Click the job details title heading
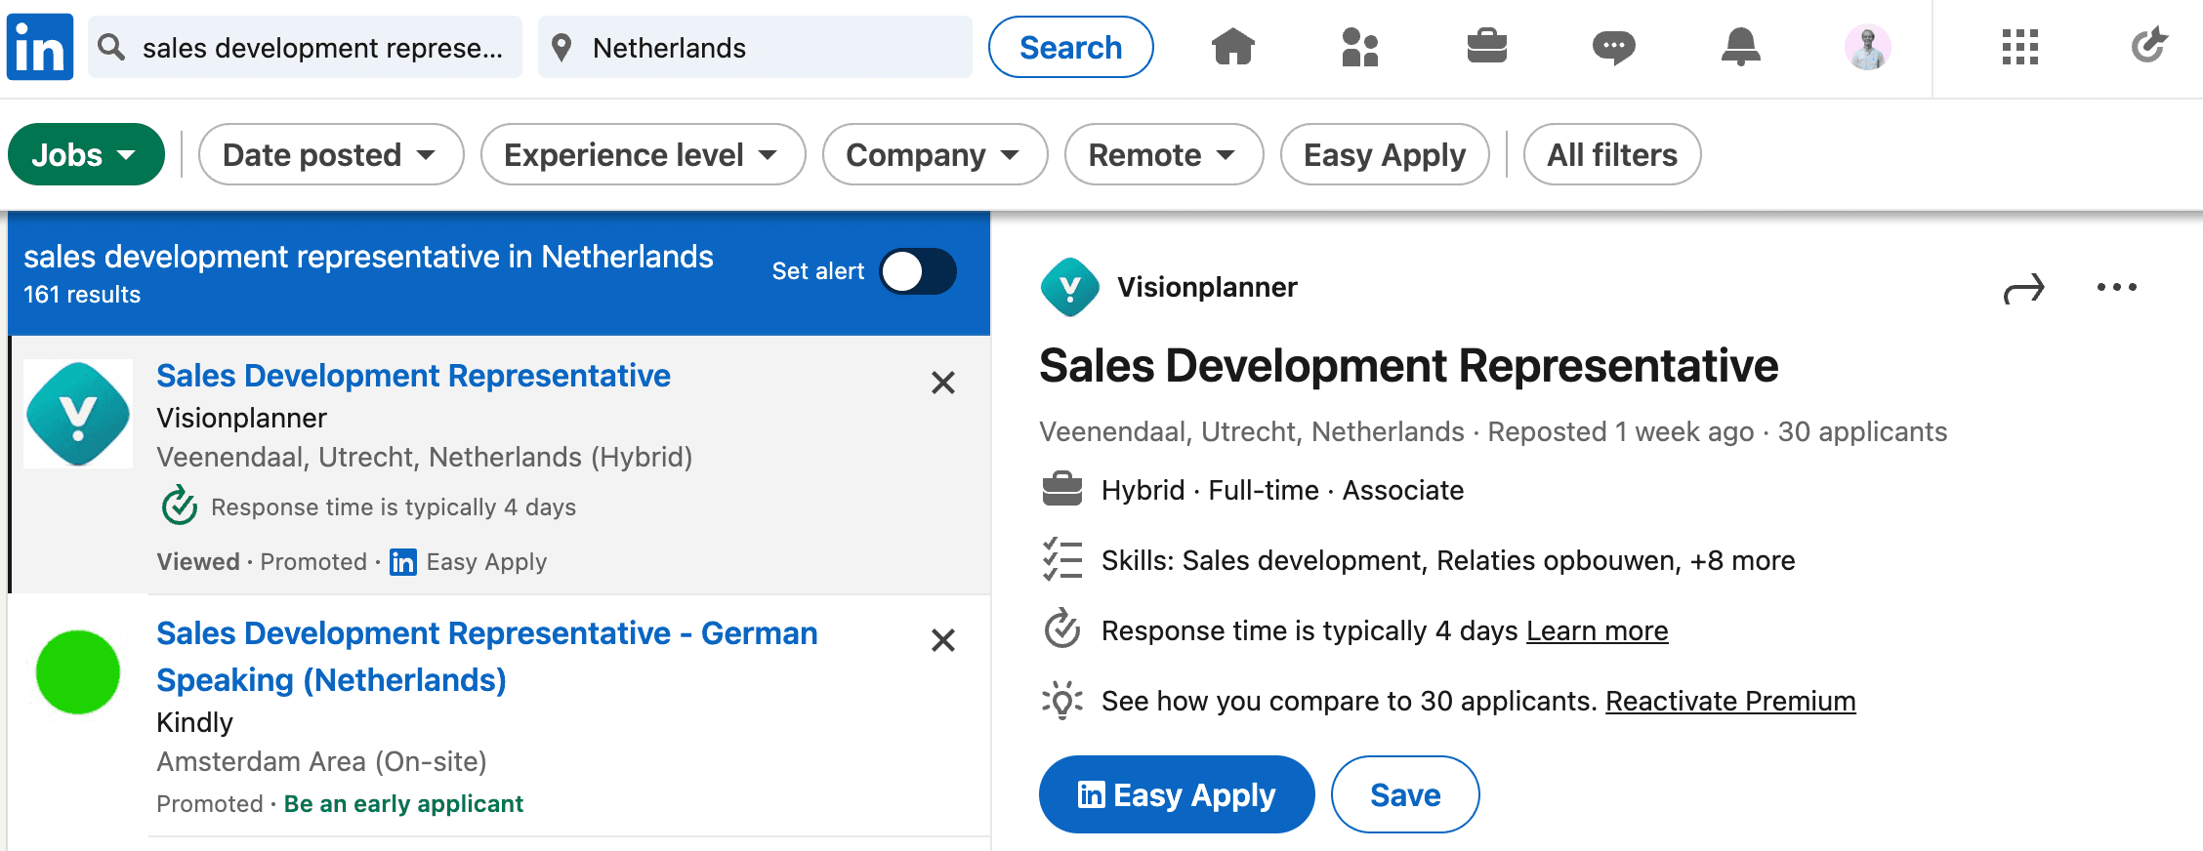 (1408, 366)
